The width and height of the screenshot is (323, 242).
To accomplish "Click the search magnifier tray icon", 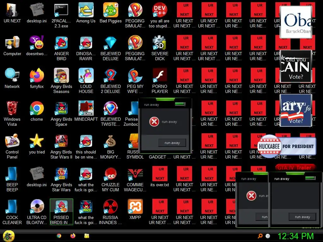I will (260, 236).
